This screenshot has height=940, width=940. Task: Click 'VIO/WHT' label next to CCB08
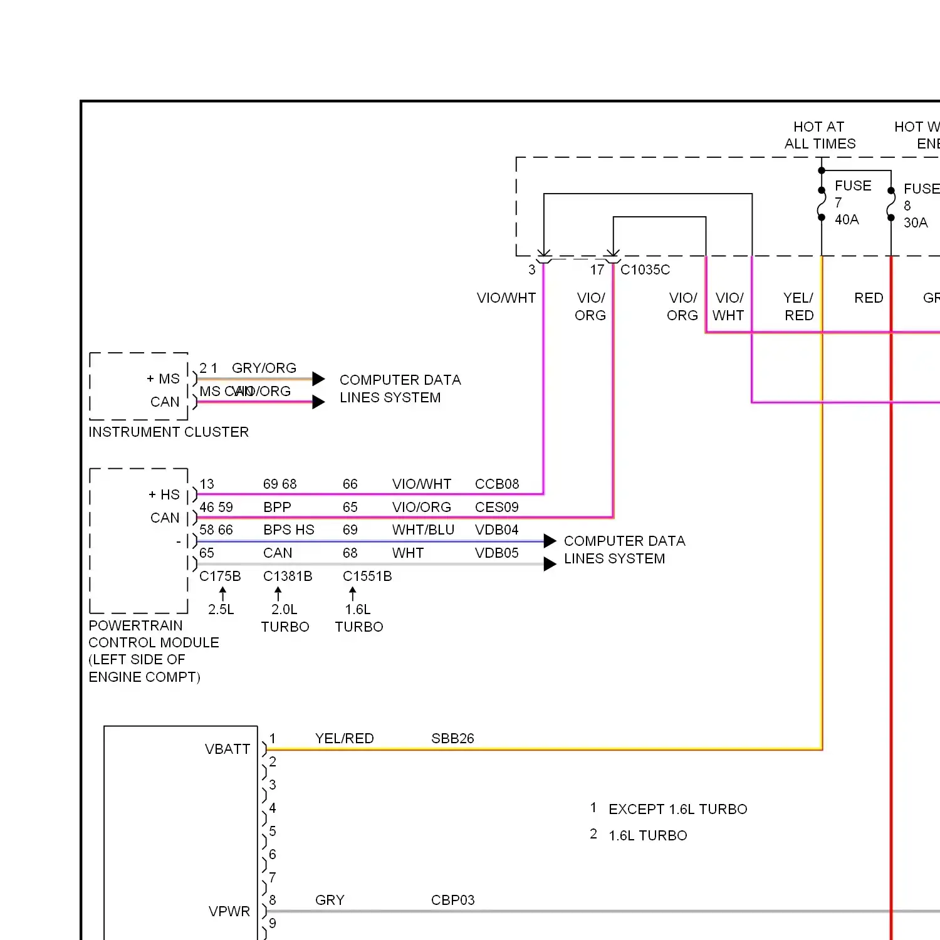(422, 484)
